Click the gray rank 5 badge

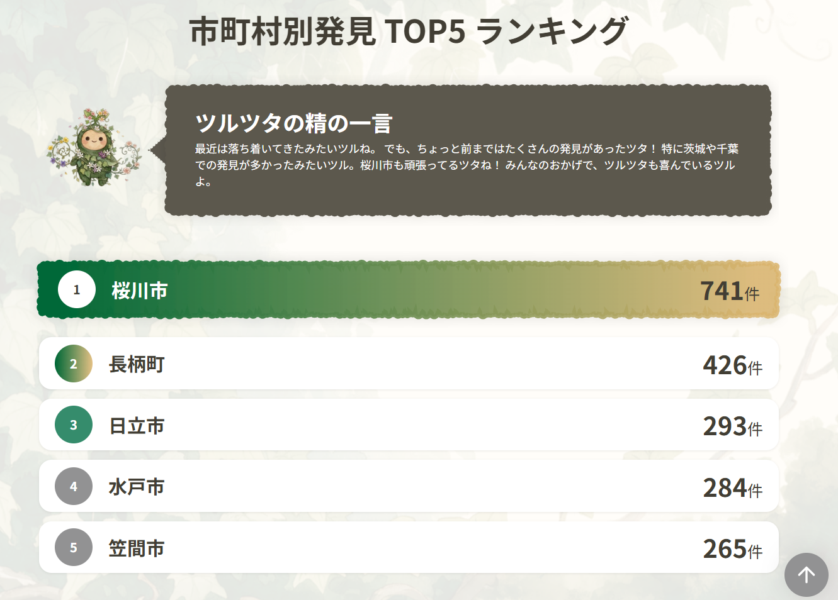(x=74, y=548)
